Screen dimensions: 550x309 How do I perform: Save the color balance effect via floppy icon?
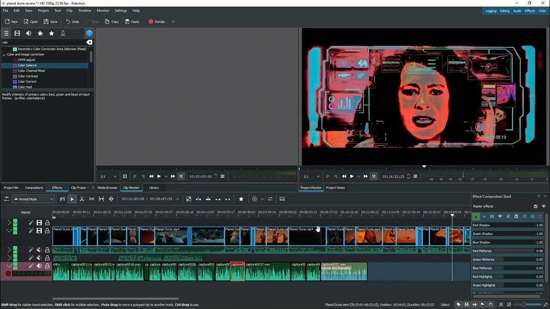tap(516, 217)
